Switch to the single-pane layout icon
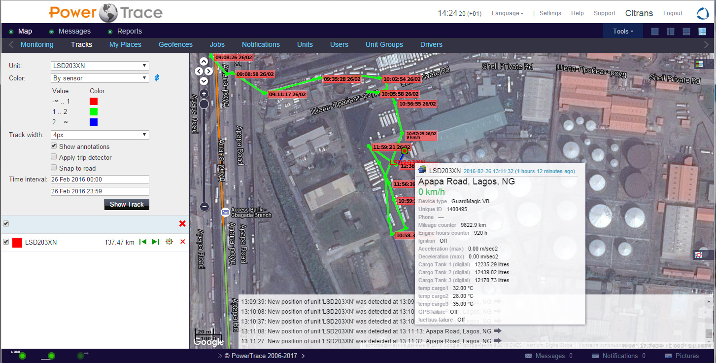This screenshot has width=716, height=363. point(655,32)
